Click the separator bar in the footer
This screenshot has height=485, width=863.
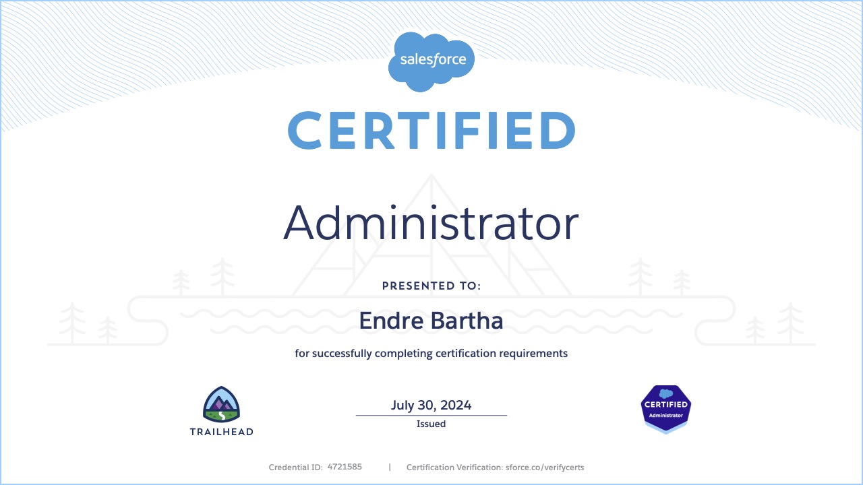(x=389, y=467)
